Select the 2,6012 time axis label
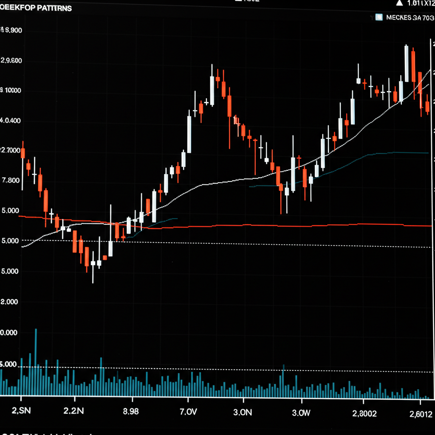Screen dimensions: 435x435 pos(421,414)
